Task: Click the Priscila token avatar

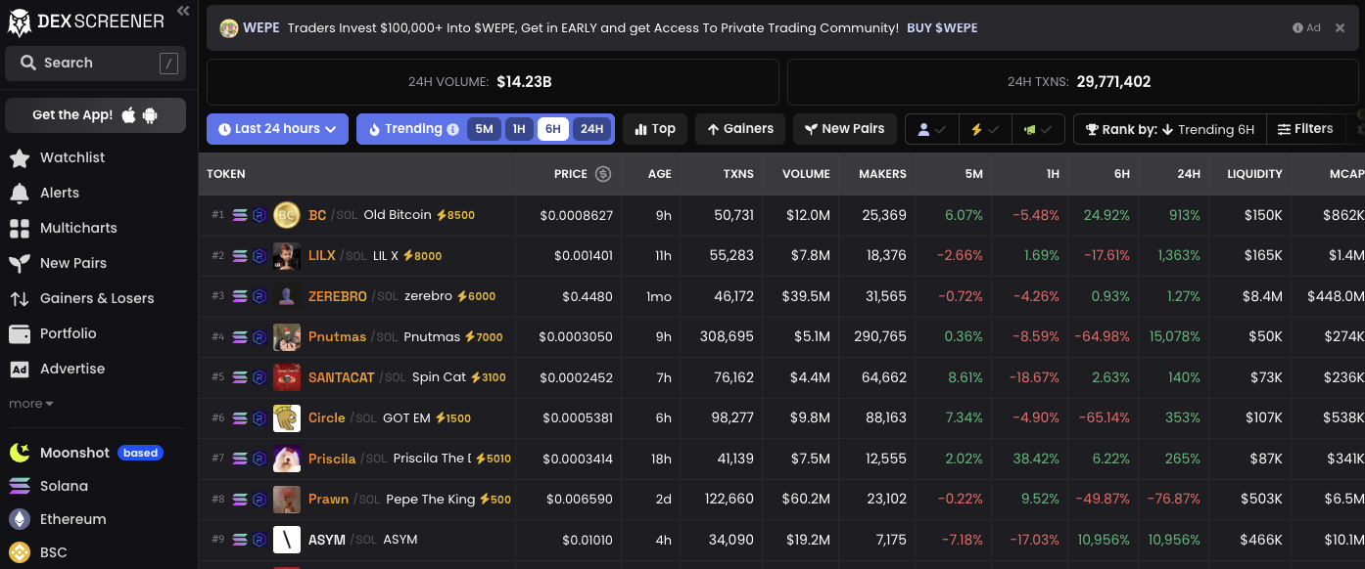Action: 287,459
